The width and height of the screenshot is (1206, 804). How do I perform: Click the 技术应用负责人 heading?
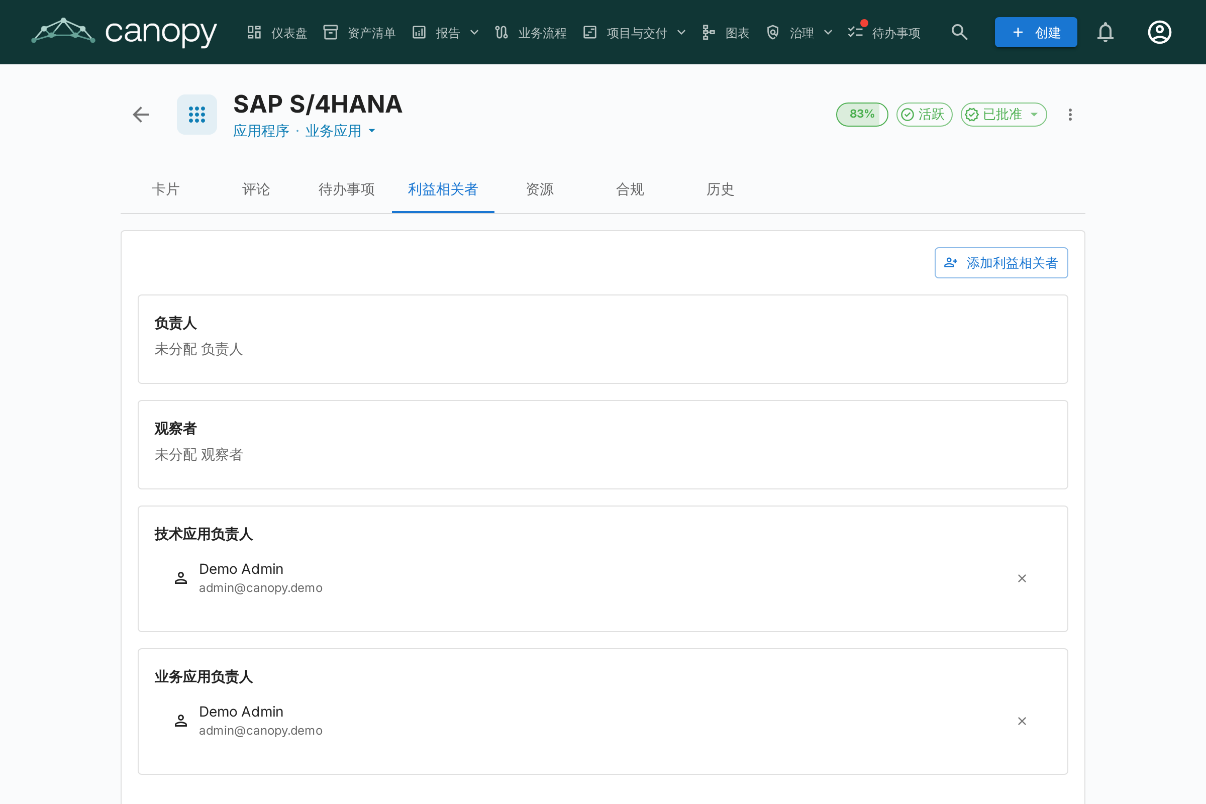click(204, 534)
